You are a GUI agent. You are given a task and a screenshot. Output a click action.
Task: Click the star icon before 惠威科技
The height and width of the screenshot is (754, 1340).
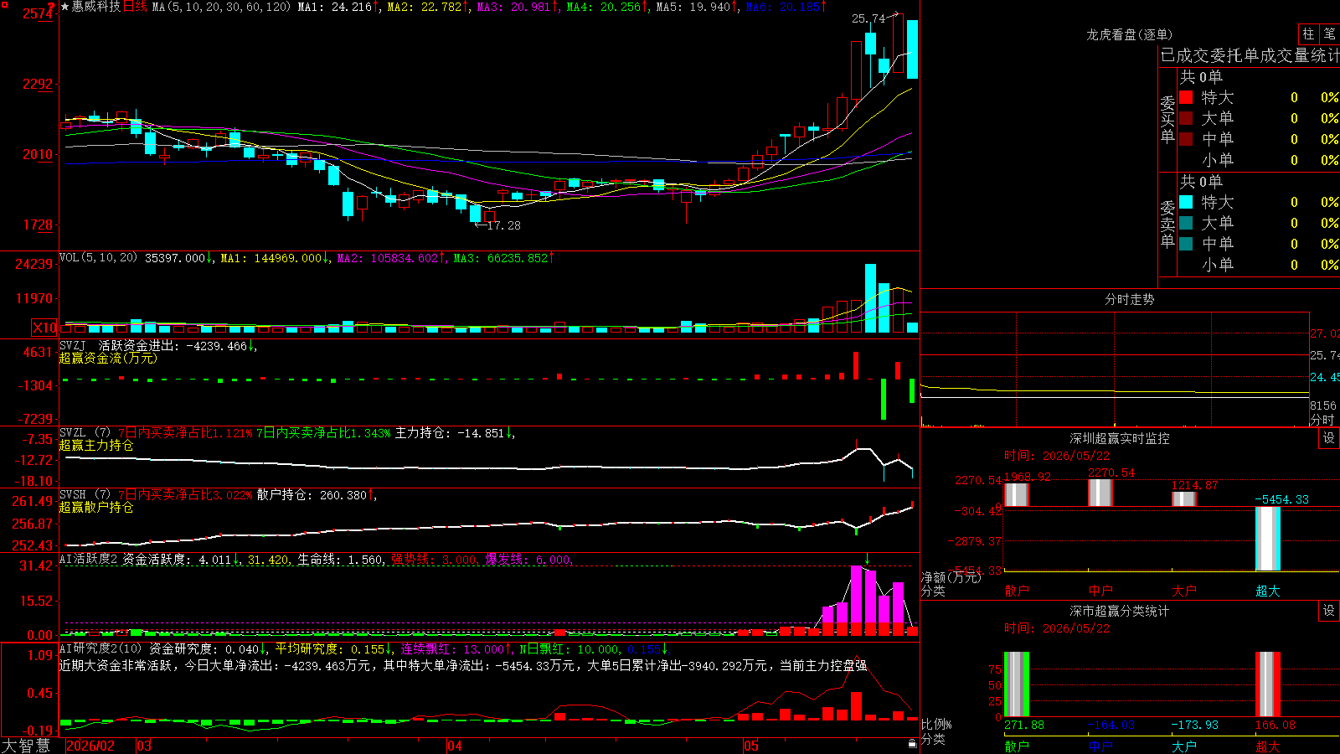click(x=64, y=7)
